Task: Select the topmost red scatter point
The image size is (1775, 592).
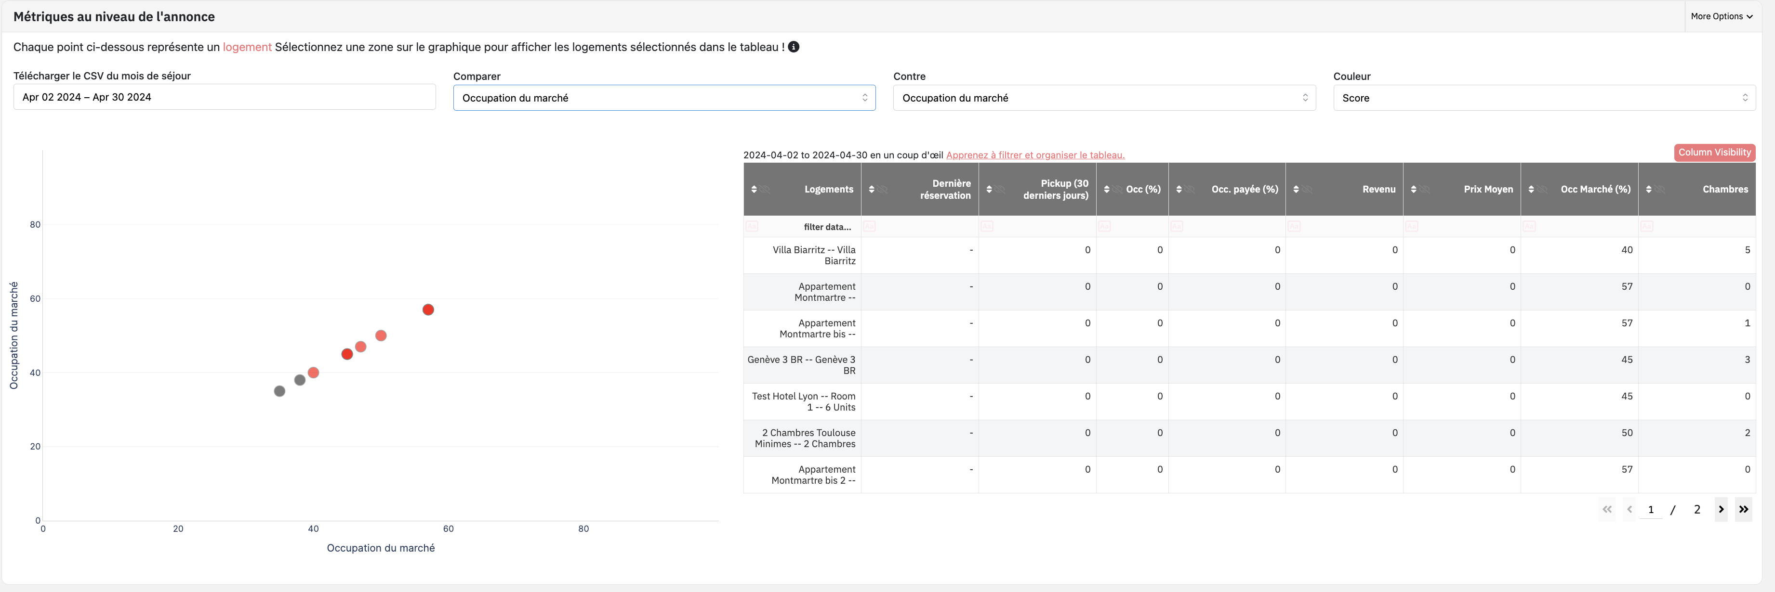Action: pyautogui.click(x=428, y=310)
